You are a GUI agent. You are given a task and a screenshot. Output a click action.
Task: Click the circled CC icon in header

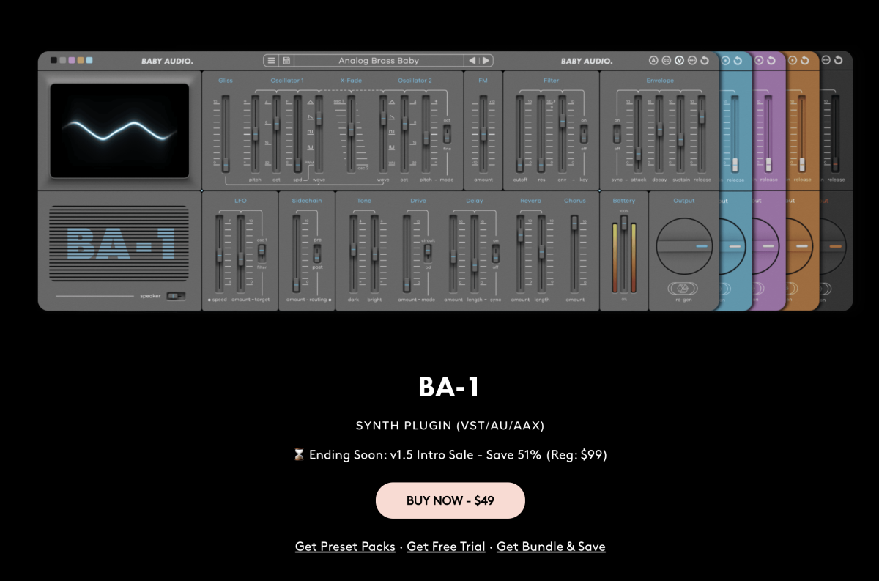click(x=667, y=61)
